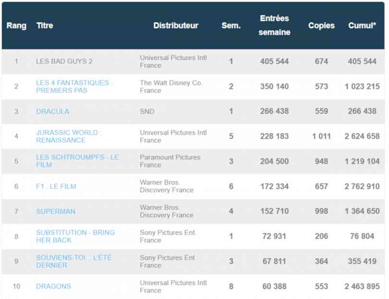Viewport: 389px width, 299px height.
Task: Select the cumulative value 1 219 104
Action: tap(362, 161)
